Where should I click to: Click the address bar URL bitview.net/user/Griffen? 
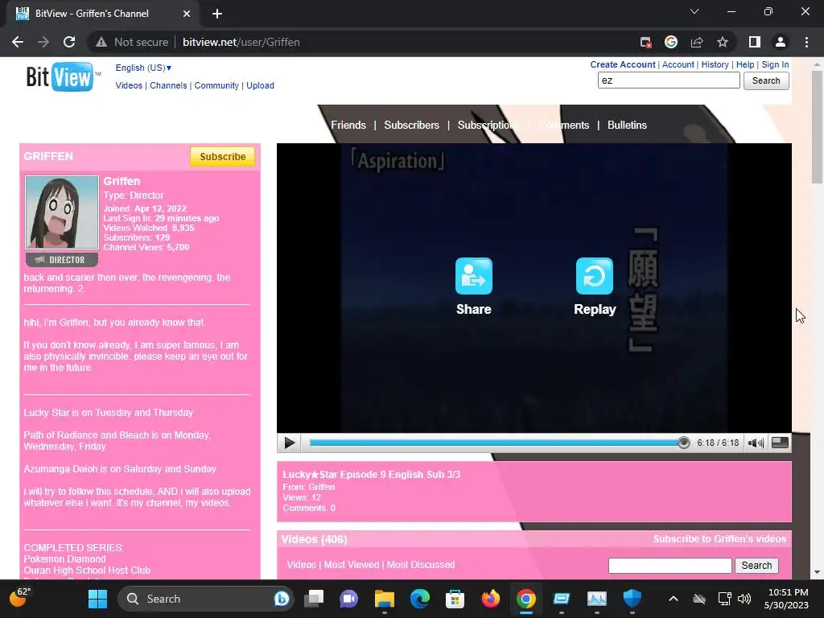[x=241, y=42]
